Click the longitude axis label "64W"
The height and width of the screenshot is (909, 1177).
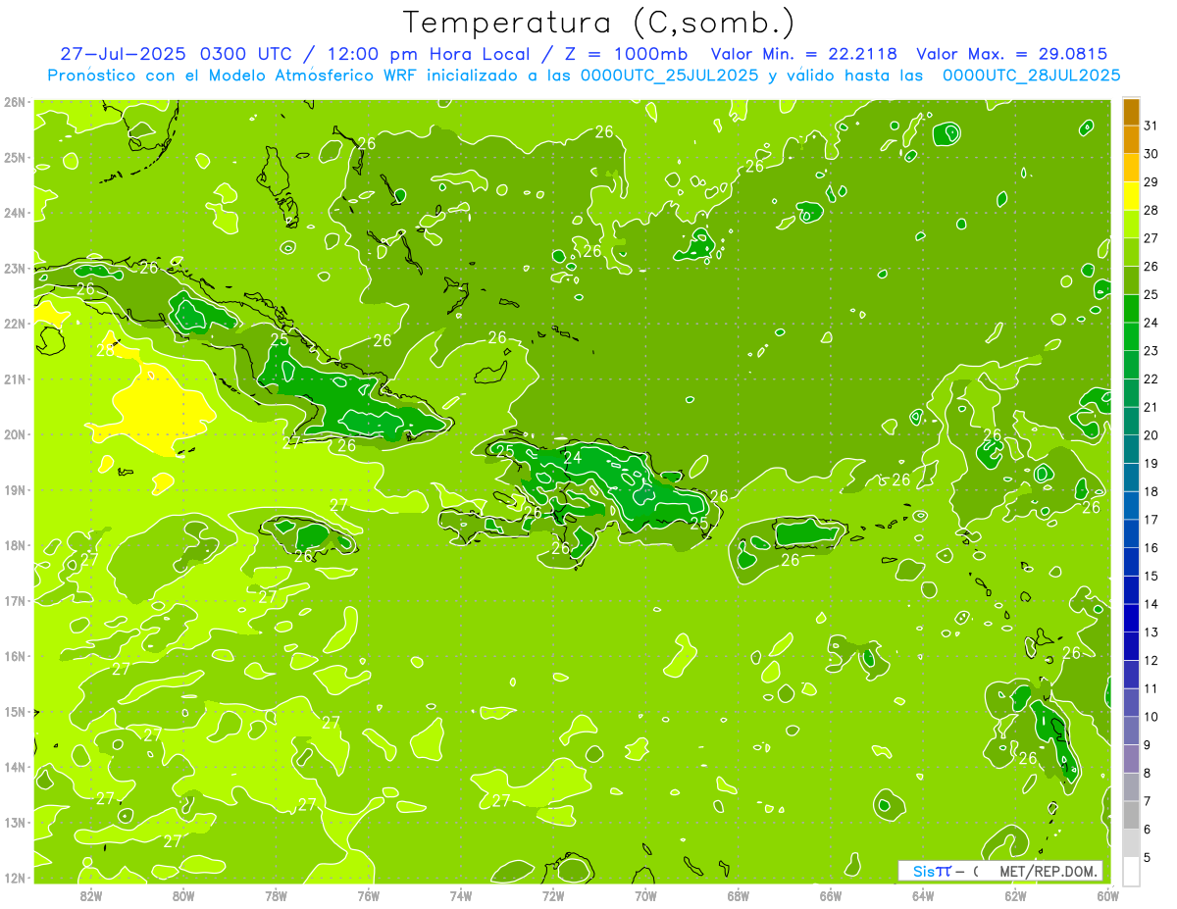923,895
